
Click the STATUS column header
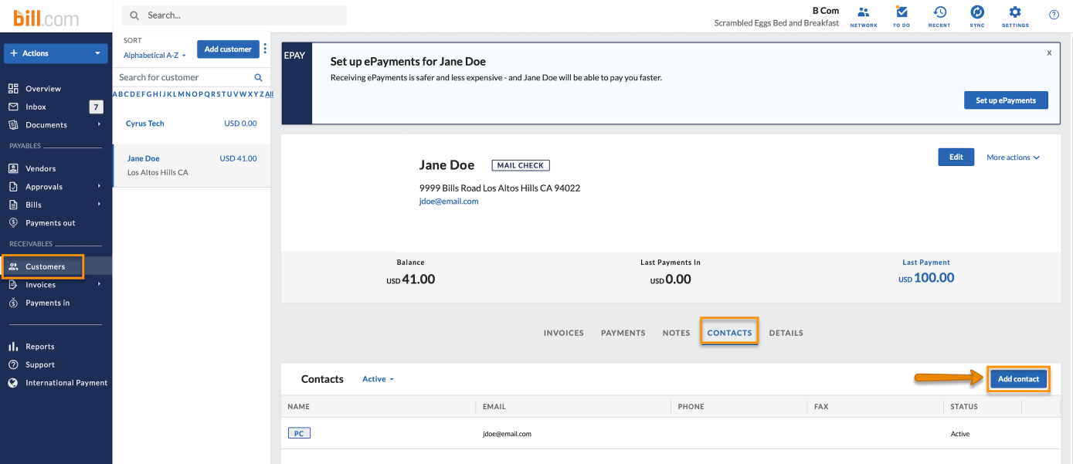(x=964, y=407)
